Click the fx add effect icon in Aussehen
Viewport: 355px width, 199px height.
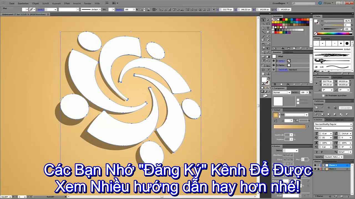(x=288, y=84)
